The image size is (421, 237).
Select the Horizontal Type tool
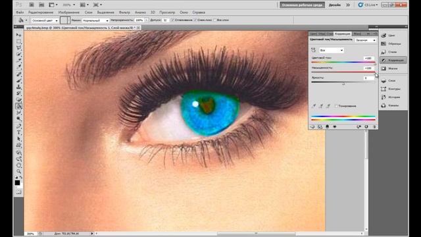click(x=18, y=132)
